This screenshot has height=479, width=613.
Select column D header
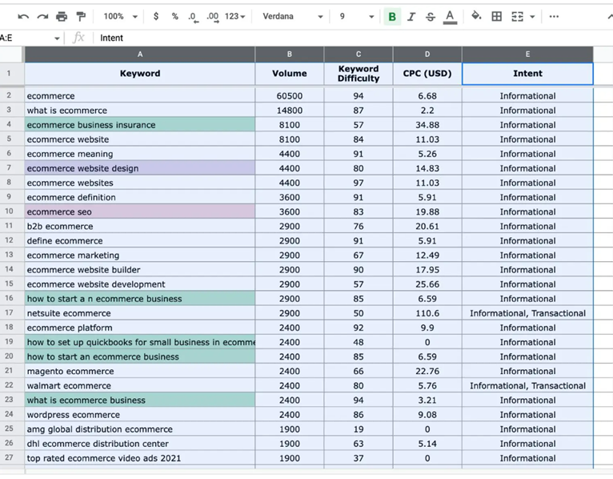coord(427,54)
